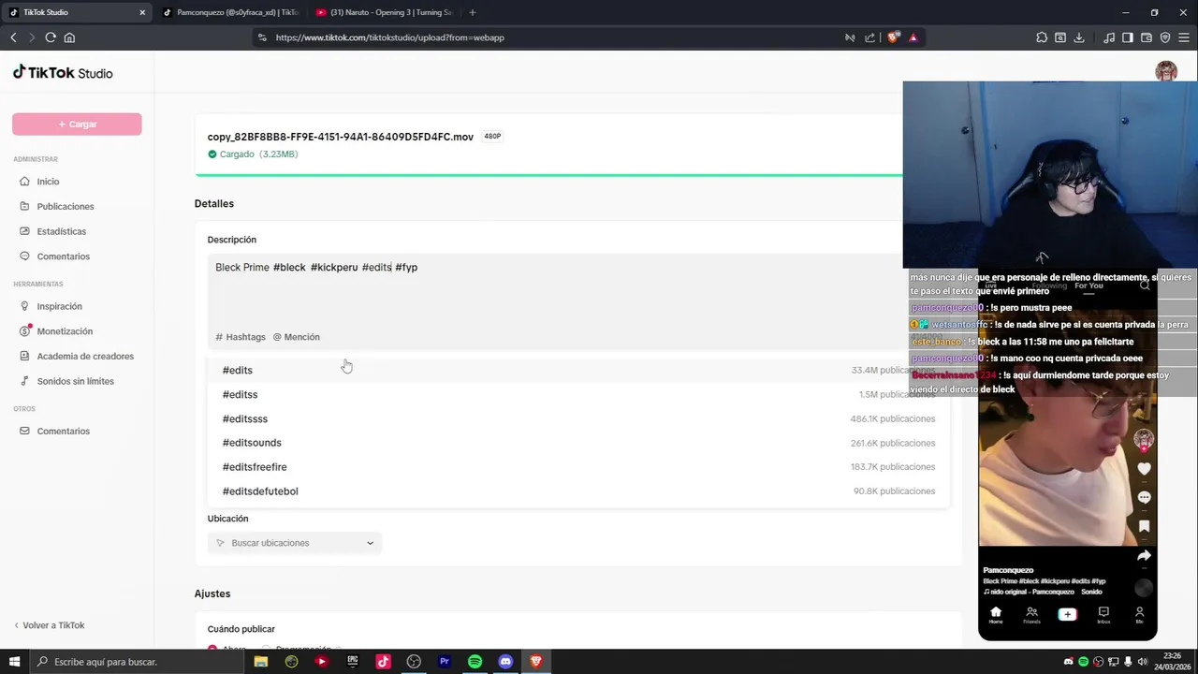Image resolution: width=1198 pixels, height=674 pixels.
Task: Open Premiere Pro from the taskbar
Action: pos(445,662)
